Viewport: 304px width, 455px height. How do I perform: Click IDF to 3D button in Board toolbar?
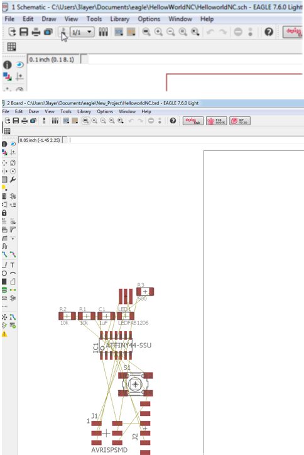pos(240,121)
